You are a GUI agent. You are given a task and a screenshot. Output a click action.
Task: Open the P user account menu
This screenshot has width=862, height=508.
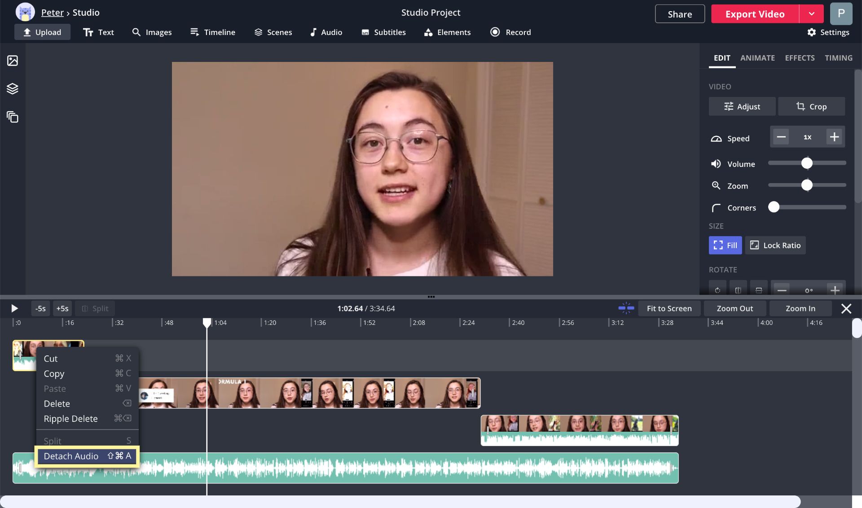[841, 13]
